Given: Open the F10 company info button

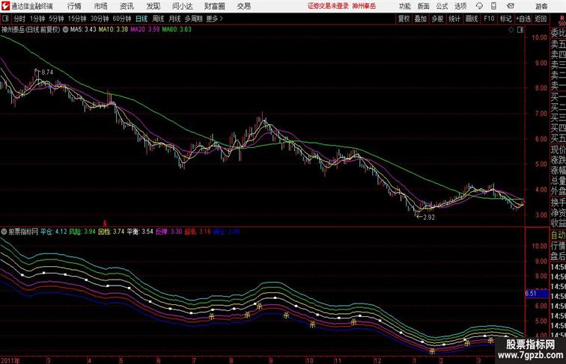Looking at the screenshot, I should pyautogui.click(x=489, y=19).
